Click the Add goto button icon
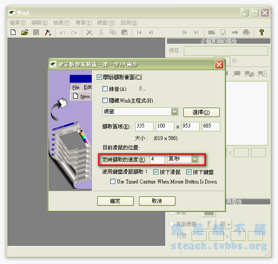Screen dimensions: 278x264 click(x=250, y=74)
